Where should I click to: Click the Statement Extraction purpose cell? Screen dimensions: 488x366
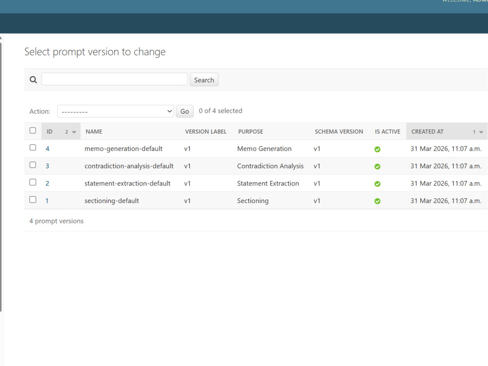[268, 183]
